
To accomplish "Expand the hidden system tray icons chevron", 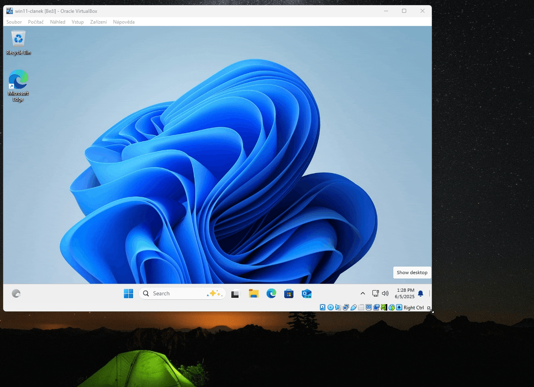I will tap(363, 293).
